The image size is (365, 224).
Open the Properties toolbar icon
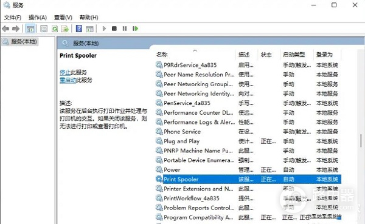[44, 29]
